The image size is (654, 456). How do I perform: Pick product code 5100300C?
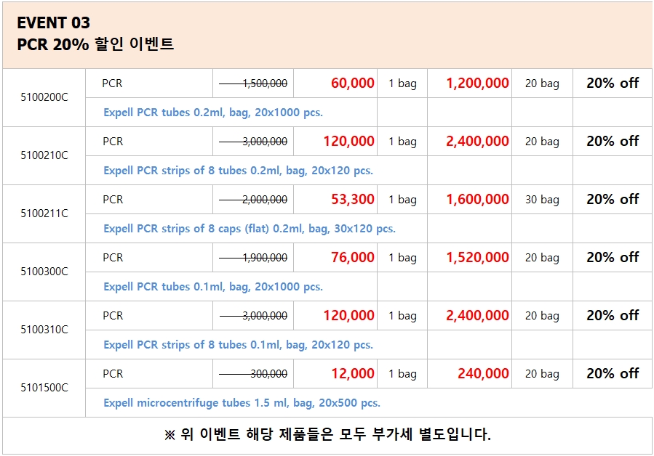point(44,272)
